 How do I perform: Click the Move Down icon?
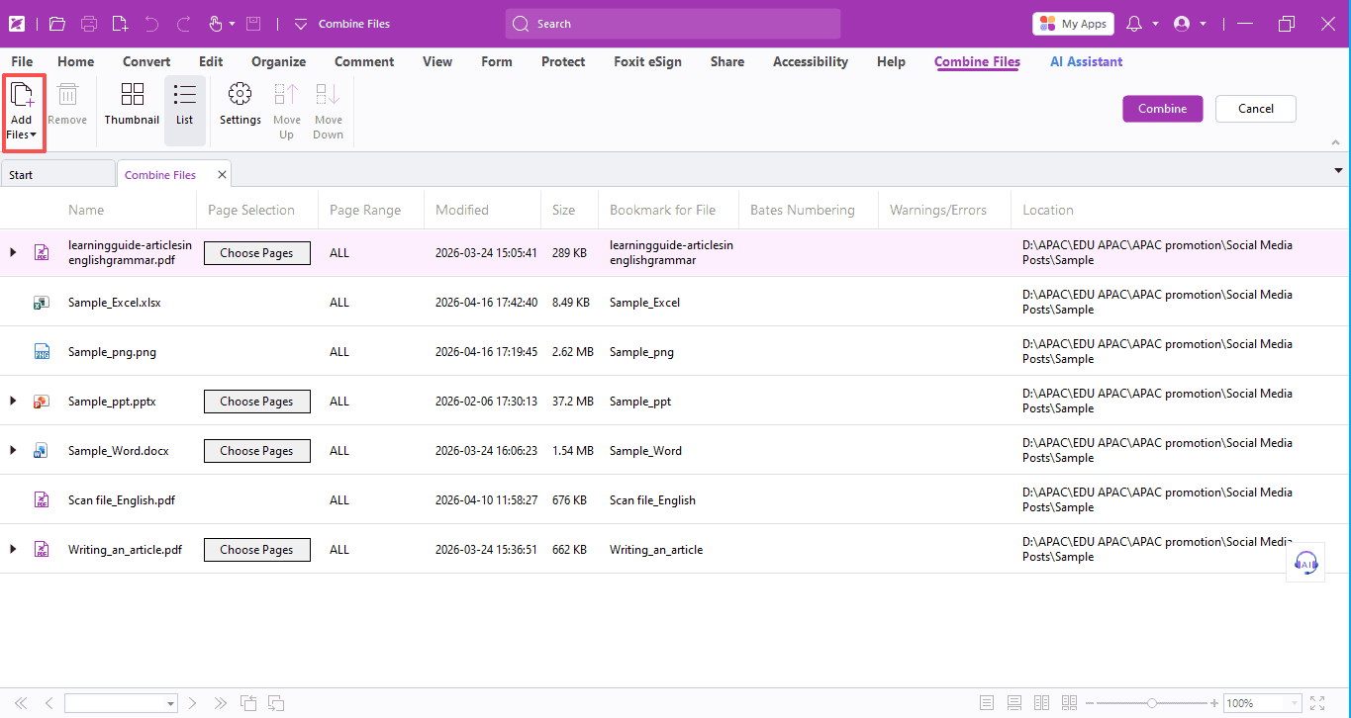point(328,111)
